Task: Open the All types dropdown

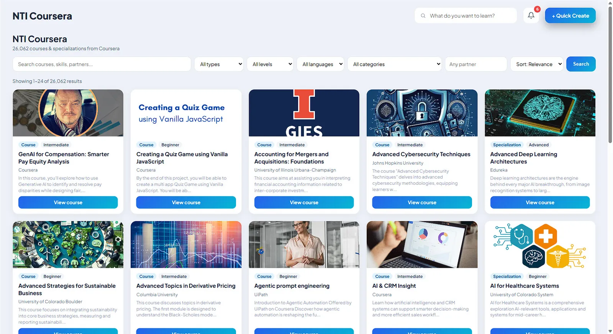Action: (219, 64)
